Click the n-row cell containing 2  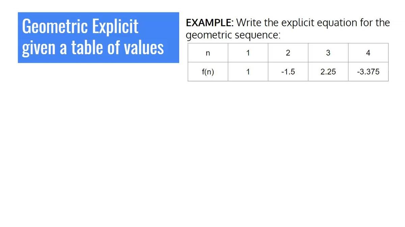point(288,53)
